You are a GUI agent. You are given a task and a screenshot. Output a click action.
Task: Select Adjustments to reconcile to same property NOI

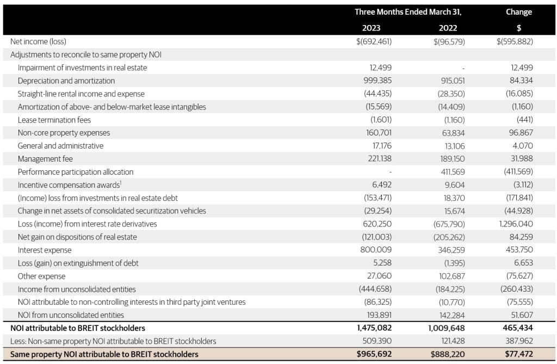click(85, 55)
